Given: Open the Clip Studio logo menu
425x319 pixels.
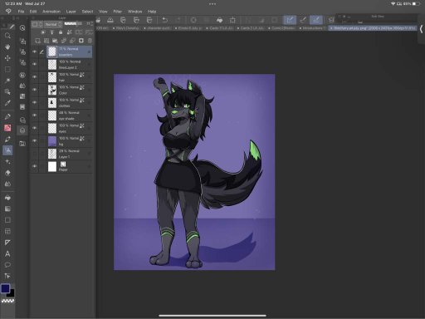Looking at the screenshot, I should (x=8, y=11).
